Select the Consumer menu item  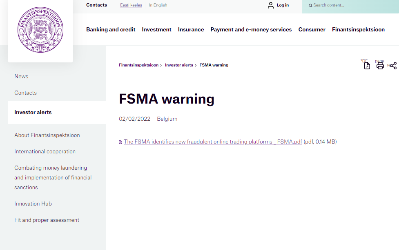[x=312, y=29]
